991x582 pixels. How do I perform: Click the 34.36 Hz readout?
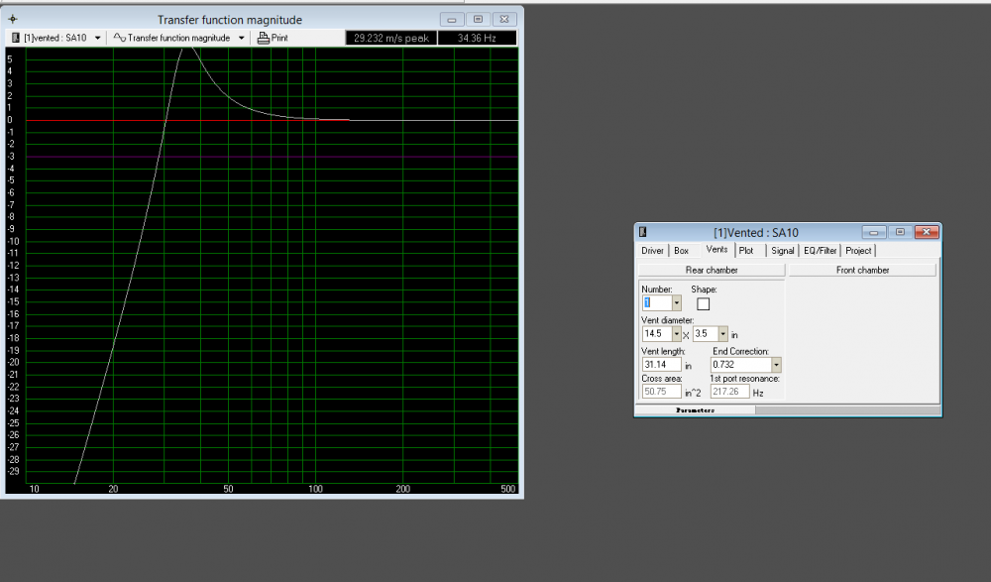[x=478, y=38]
